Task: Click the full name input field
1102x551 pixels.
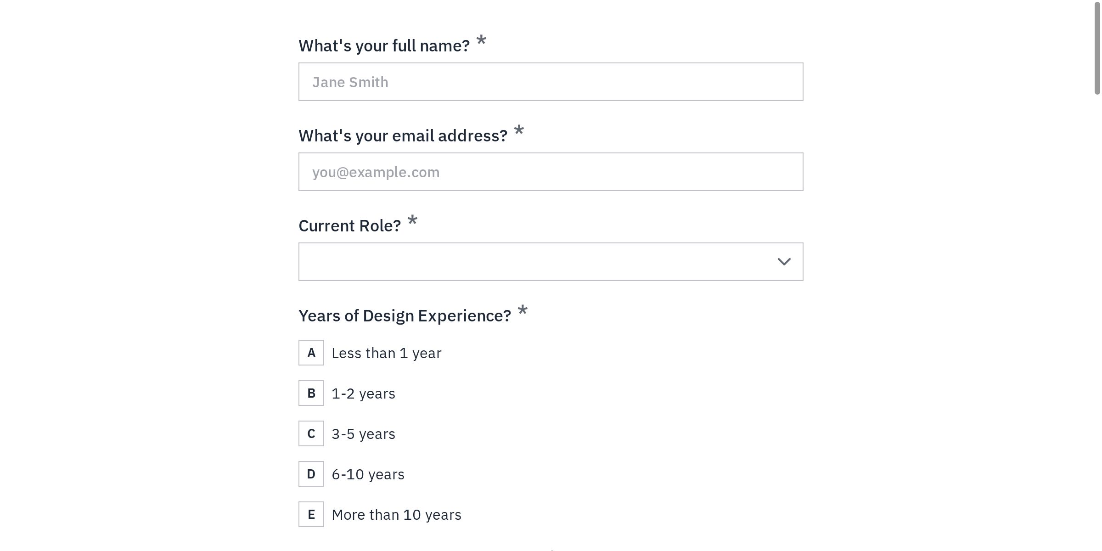Action: pyautogui.click(x=551, y=81)
